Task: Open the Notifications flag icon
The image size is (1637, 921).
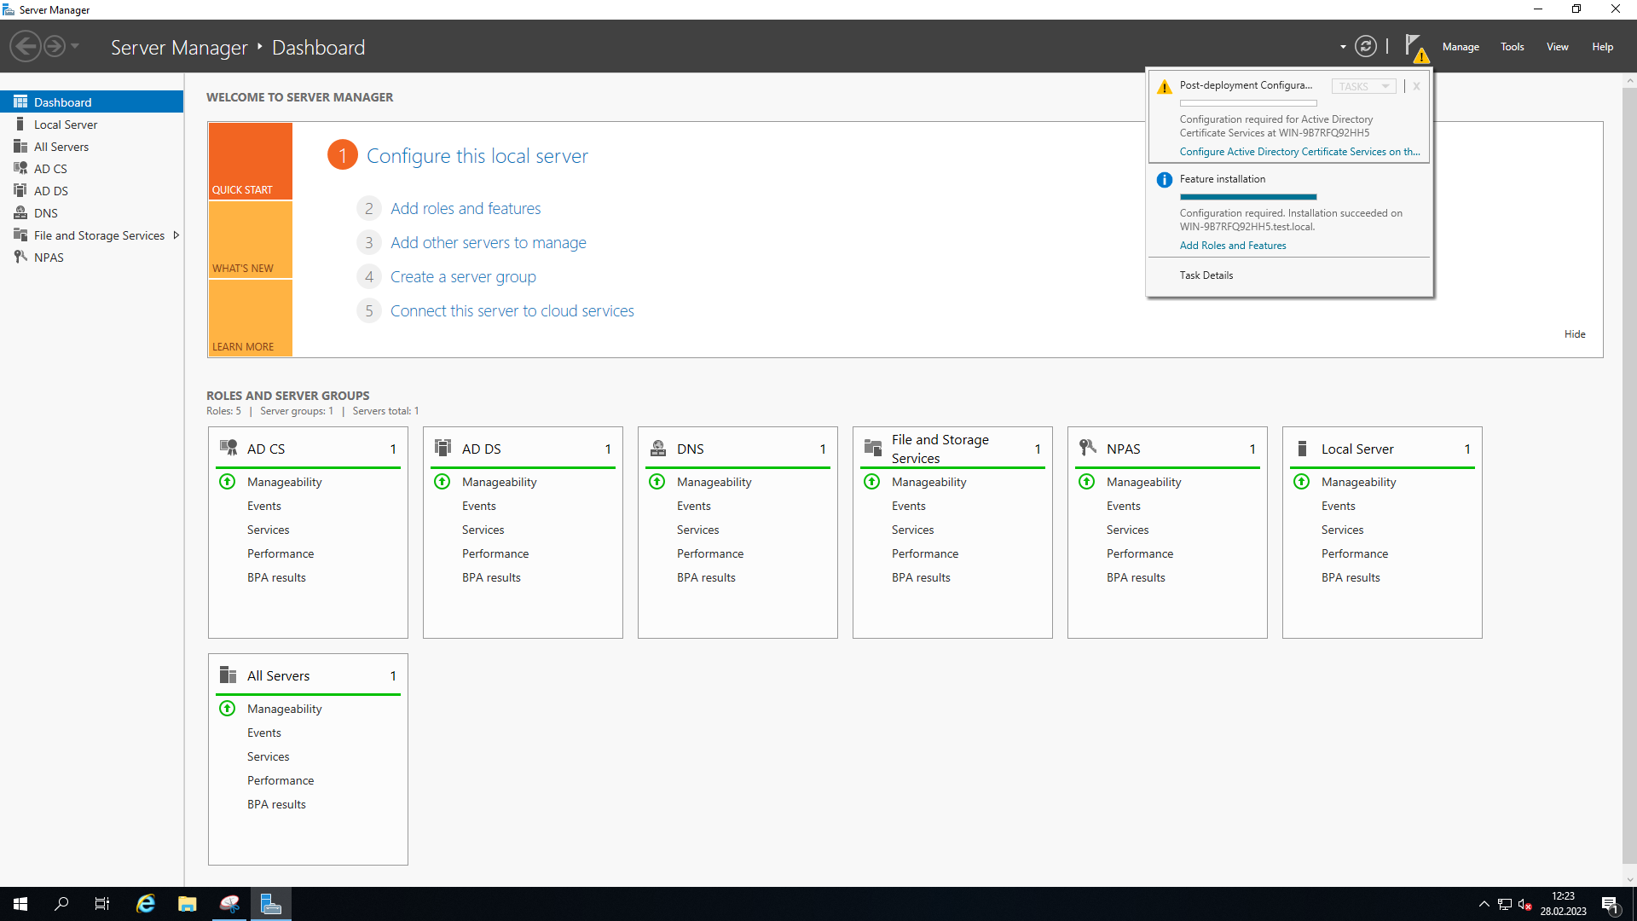Action: pos(1415,48)
